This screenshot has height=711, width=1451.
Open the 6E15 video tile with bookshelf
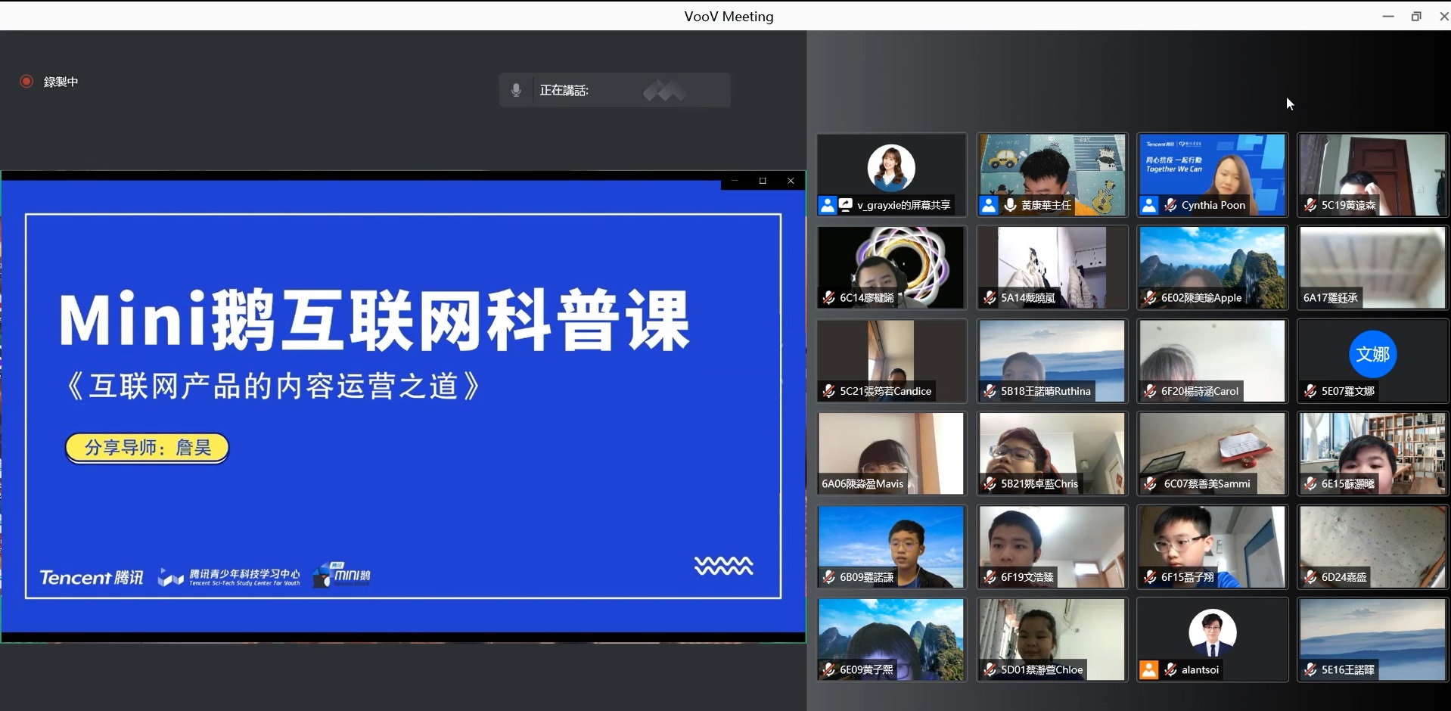click(x=1372, y=454)
